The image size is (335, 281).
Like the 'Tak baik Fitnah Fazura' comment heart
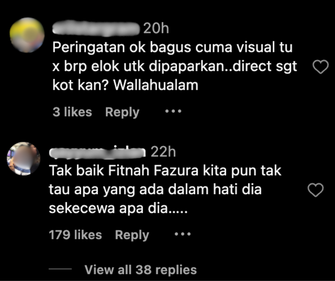(315, 190)
